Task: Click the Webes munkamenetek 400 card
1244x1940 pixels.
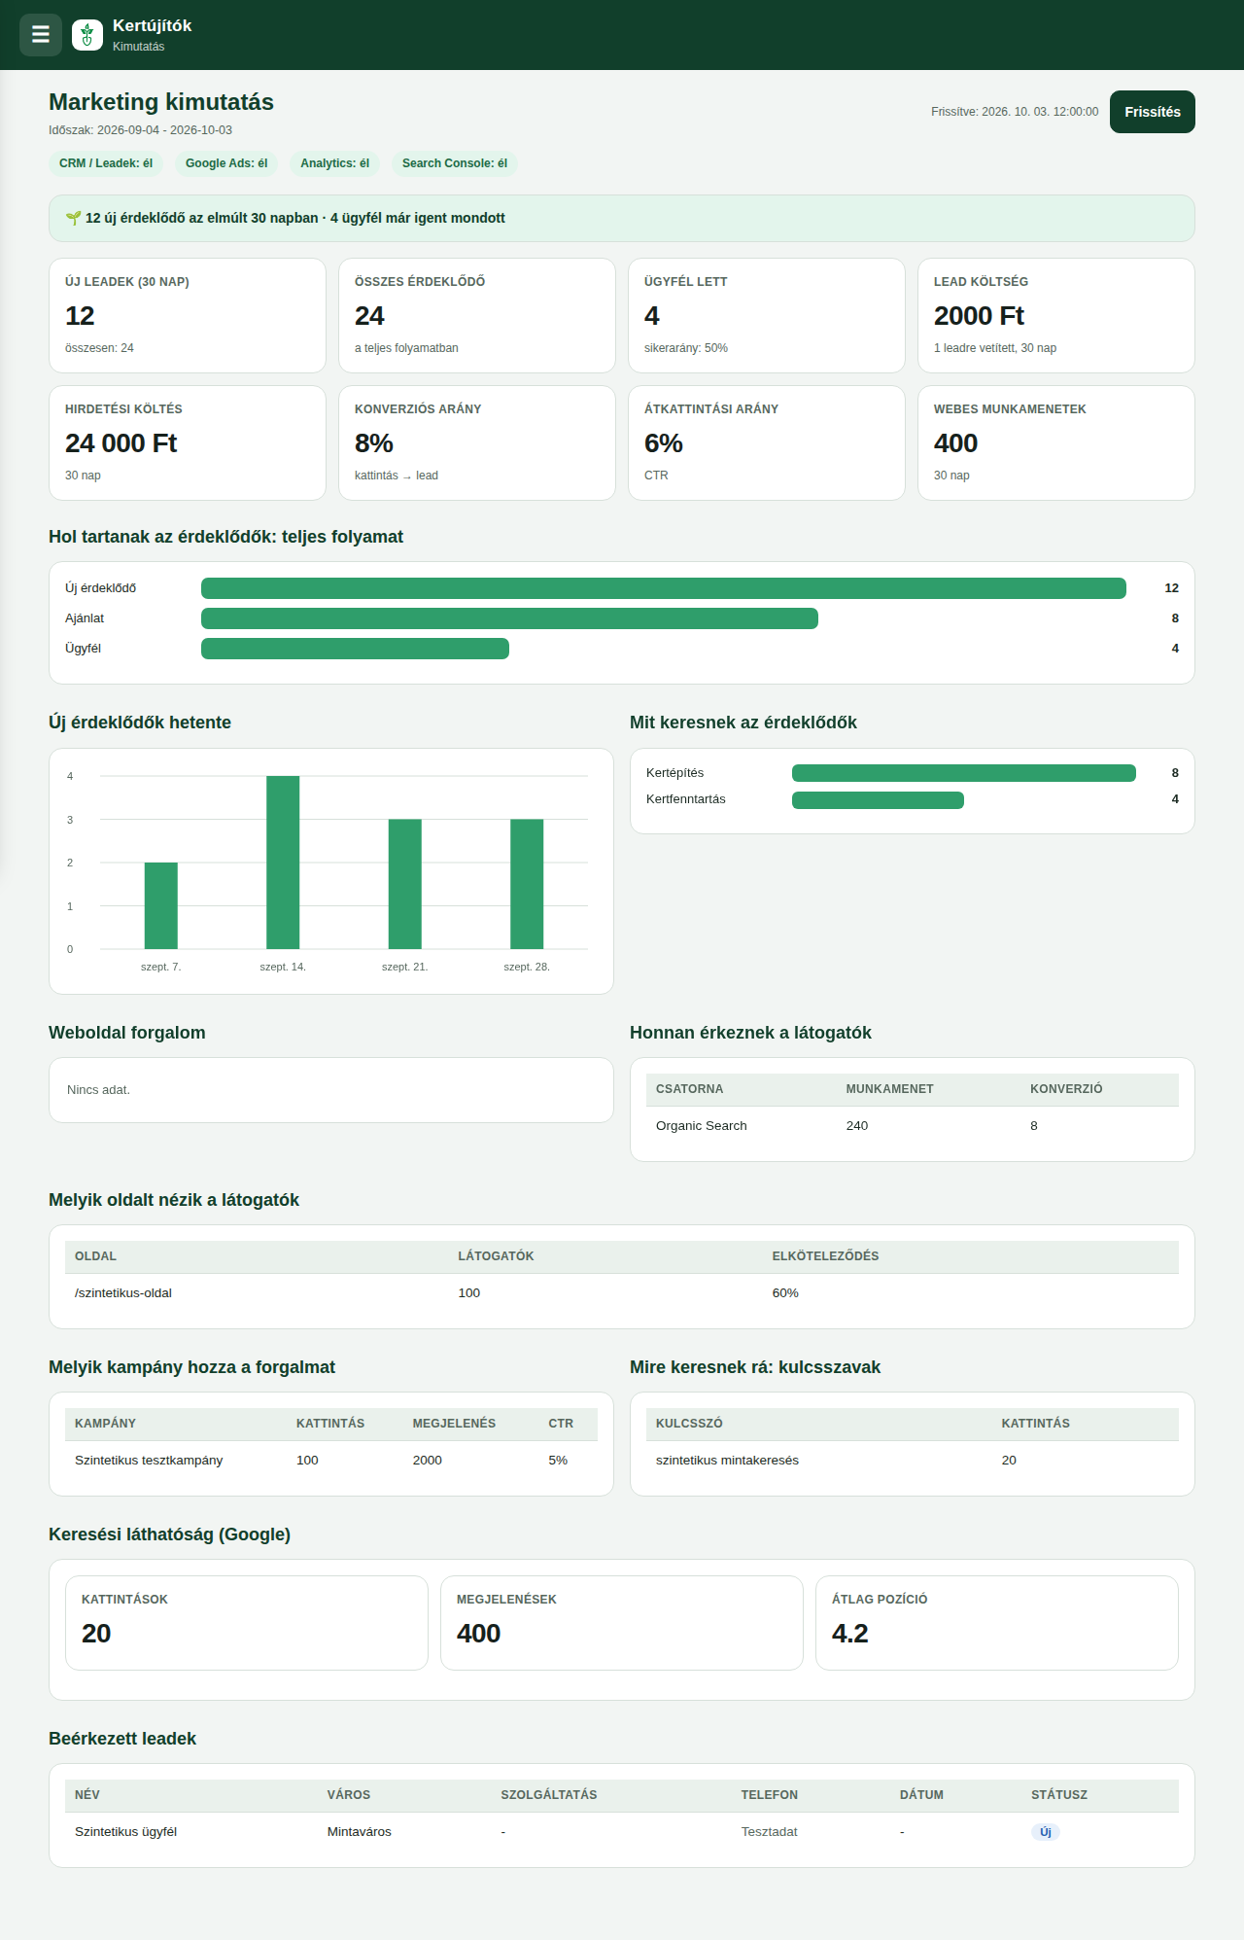Action: pyautogui.click(x=1056, y=442)
